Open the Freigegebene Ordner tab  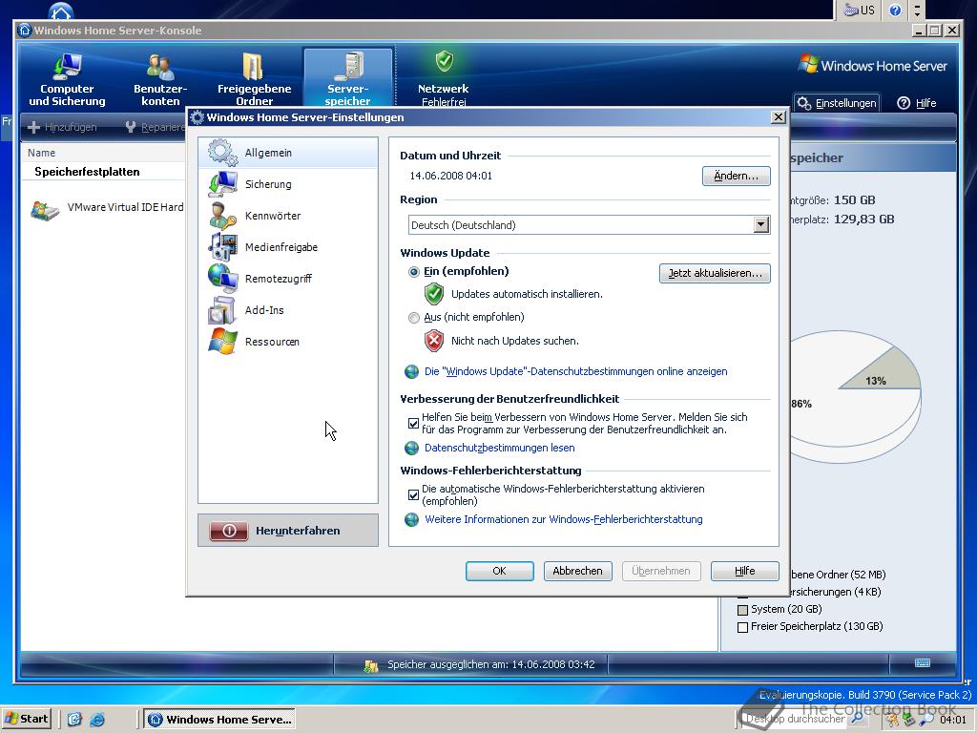click(254, 78)
